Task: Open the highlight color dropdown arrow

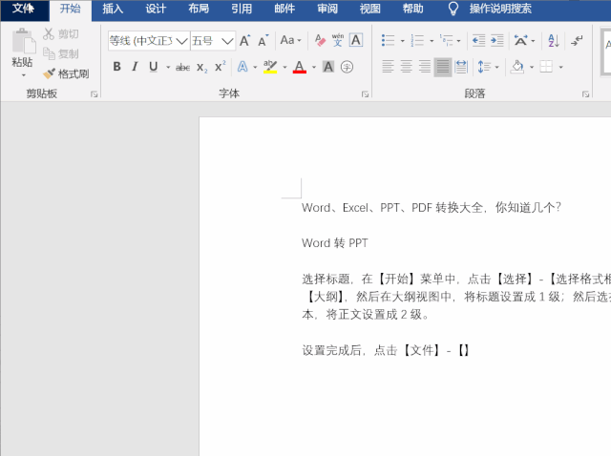Action: click(284, 67)
